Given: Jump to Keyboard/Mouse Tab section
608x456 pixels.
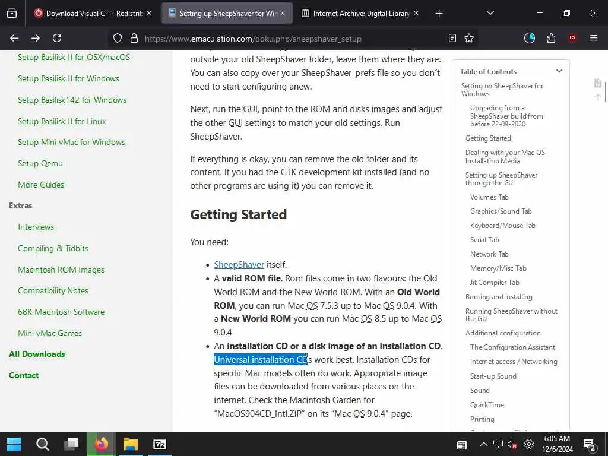Looking at the screenshot, I should point(502,226).
